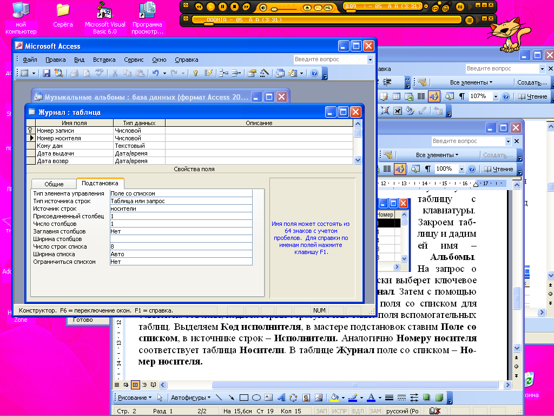Click the blue Help question mark in Access toolbar
Image resolution: width=554 pixels, height=416 pixels.
click(314, 73)
